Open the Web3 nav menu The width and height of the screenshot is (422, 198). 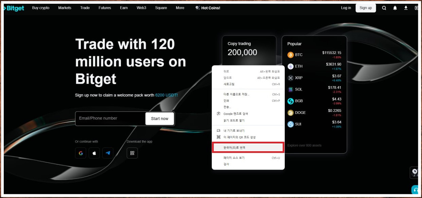pyautogui.click(x=141, y=8)
